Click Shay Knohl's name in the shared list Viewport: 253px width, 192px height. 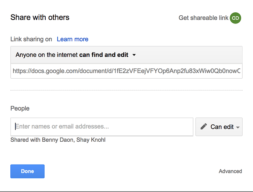[91, 140]
